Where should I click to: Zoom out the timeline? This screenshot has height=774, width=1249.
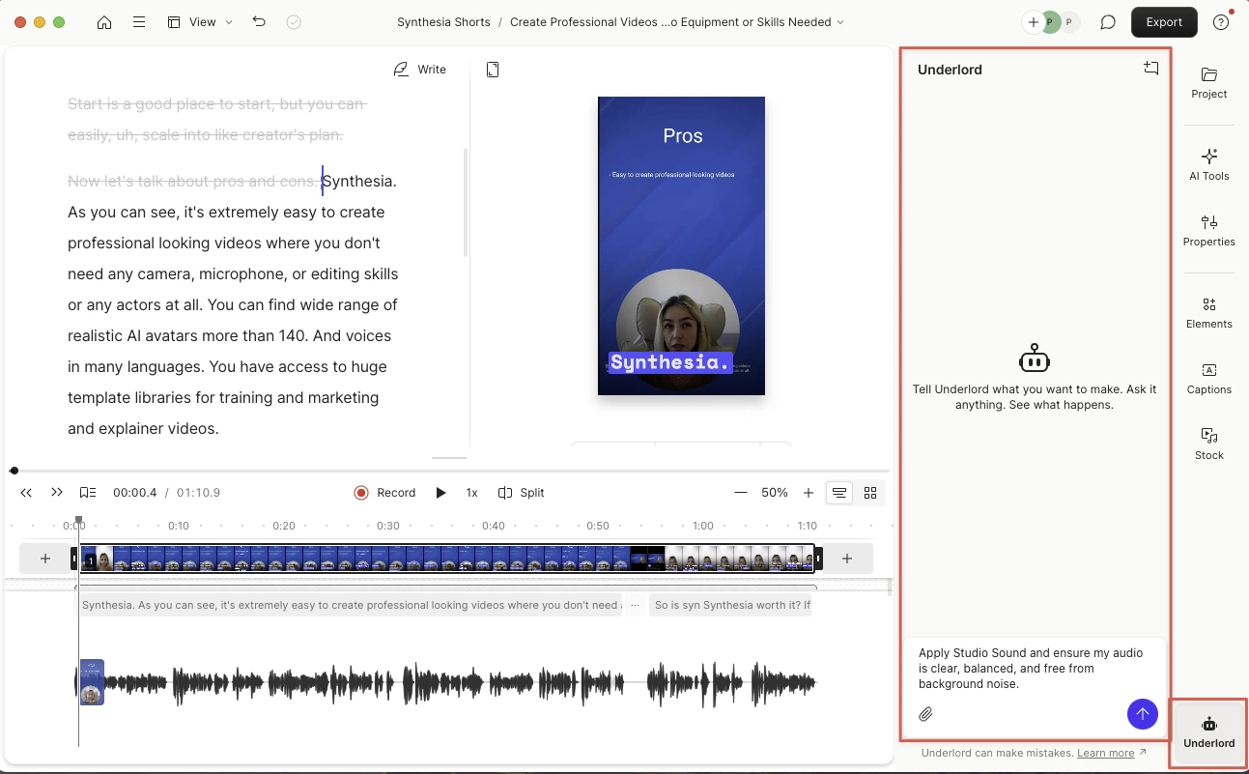coord(741,493)
